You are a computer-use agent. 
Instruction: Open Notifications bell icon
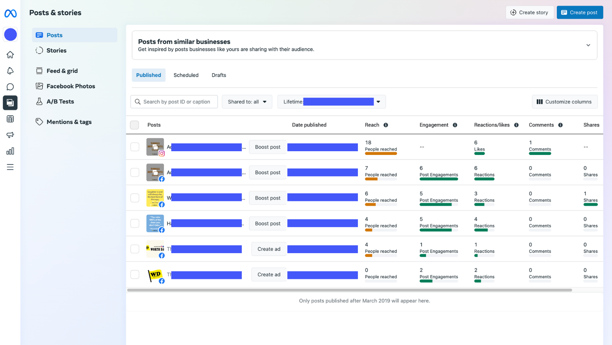pyautogui.click(x=10, y=71)
